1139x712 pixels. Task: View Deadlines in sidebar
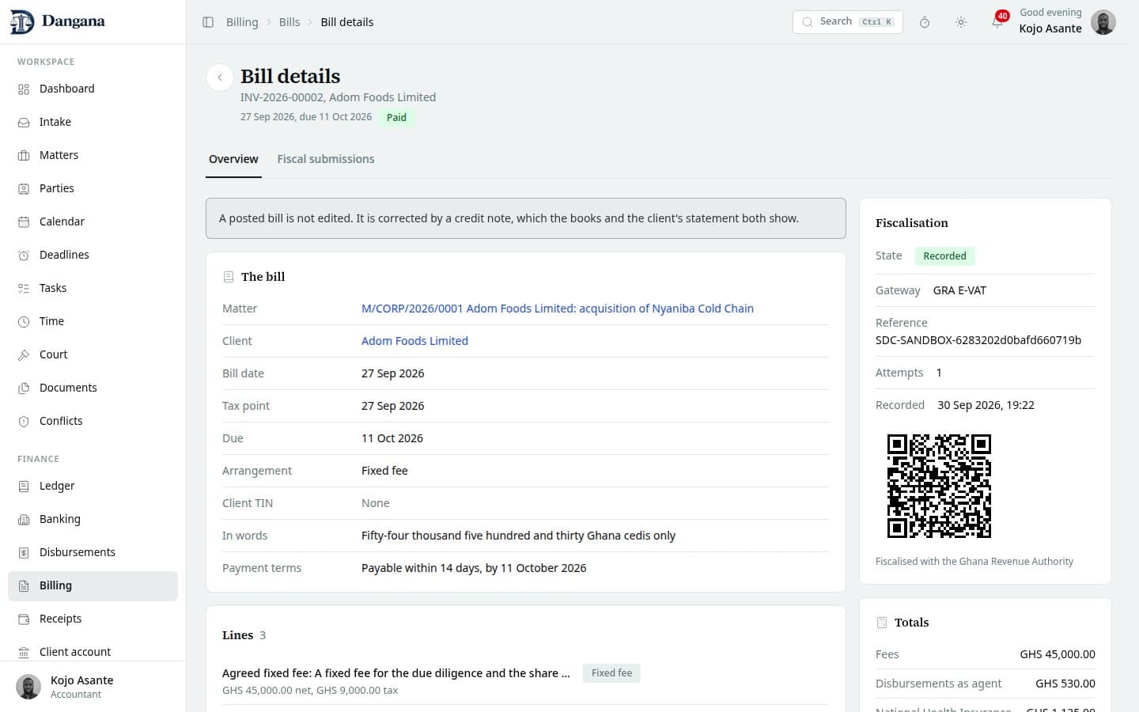click(x=93, y=255)
